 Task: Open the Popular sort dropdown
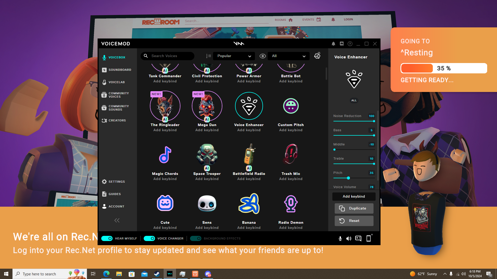coord(234,56)
